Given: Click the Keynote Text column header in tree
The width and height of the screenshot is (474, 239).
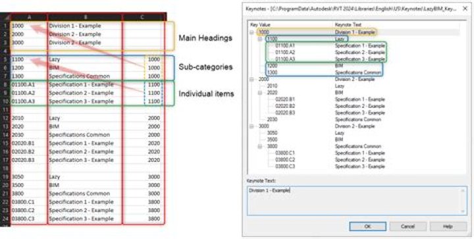Looking at the screenshot, I should pos(348,24).
